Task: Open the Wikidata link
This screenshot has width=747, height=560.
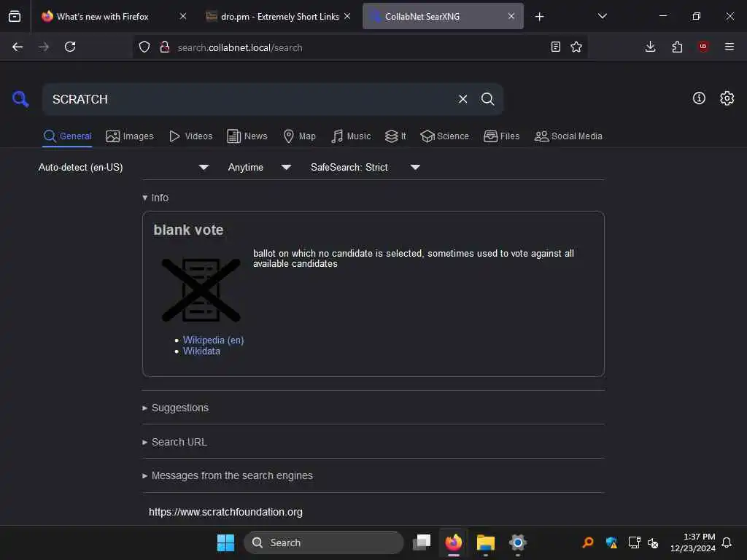Action: 201,351
